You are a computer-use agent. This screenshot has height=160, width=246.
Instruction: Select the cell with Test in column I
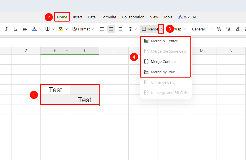point(85,100)
